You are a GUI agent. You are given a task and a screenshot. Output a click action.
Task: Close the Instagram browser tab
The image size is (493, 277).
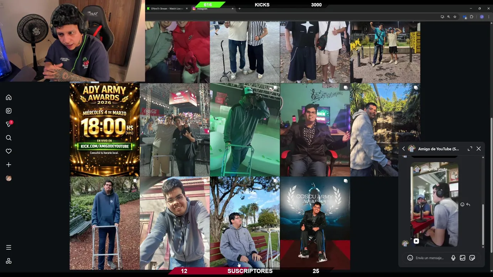(232, 8)
